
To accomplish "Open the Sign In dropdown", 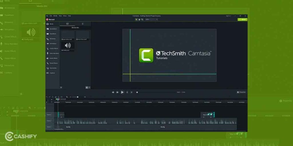I will pos(228,16).
